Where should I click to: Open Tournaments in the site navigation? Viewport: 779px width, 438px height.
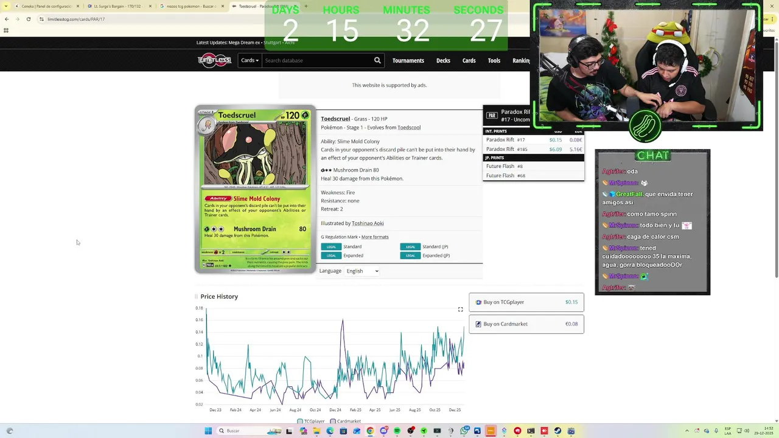tap(408, 60)
